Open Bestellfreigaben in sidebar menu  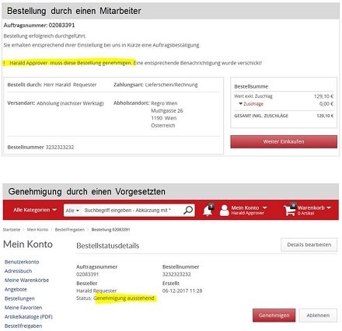23,326
